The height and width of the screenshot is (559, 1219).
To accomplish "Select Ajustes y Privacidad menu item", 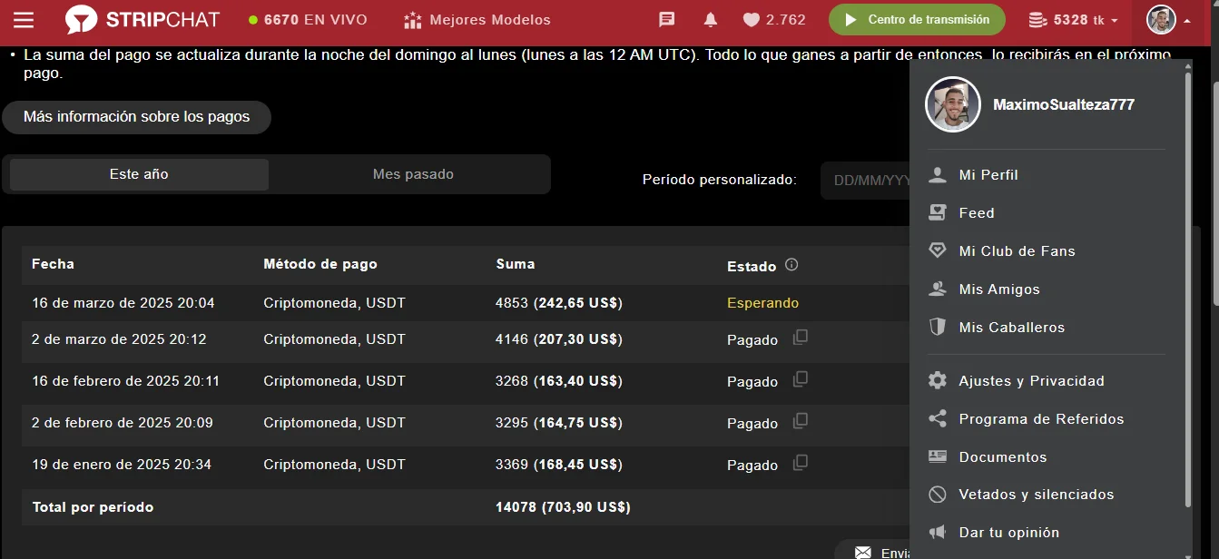I will [x=1031, y=381].
